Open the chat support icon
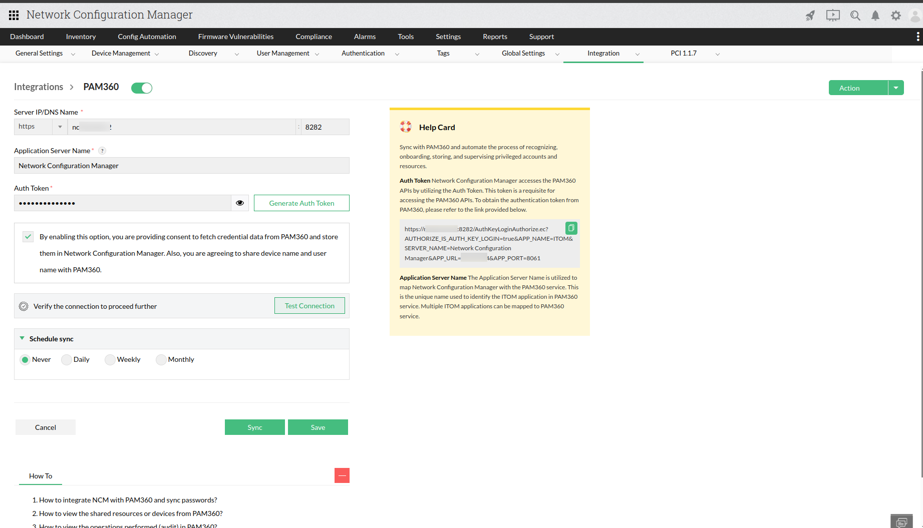Screen dimensions: 923x528 coord(901,521)
